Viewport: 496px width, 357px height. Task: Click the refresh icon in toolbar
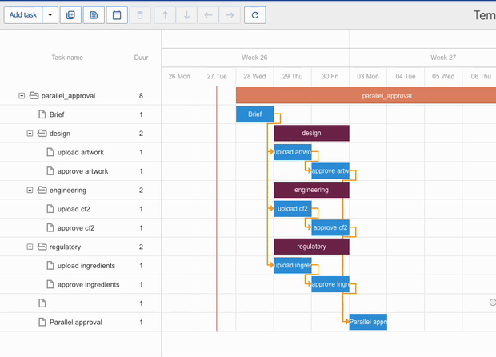click(254, 15)
